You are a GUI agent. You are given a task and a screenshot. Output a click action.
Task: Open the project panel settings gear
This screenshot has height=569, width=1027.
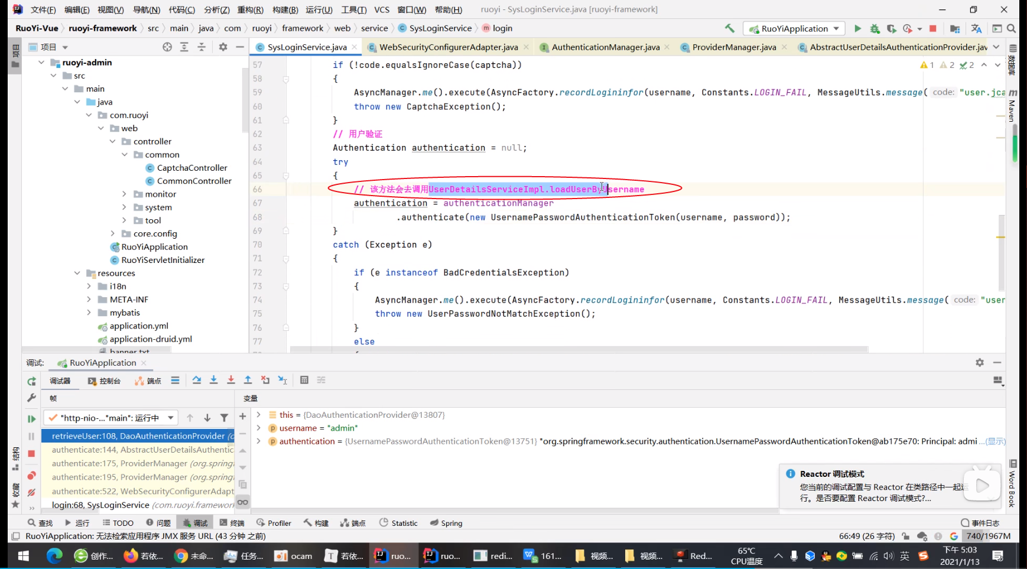click(x=223, y=47)
